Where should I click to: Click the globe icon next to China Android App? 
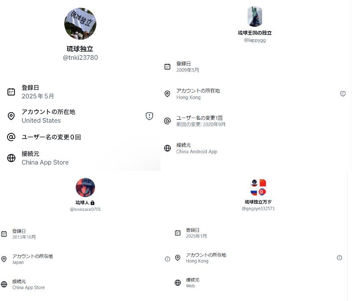[168, 148]
